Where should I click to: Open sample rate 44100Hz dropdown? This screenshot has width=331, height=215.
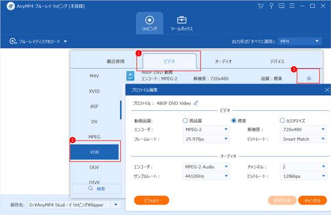click(206, 176)
